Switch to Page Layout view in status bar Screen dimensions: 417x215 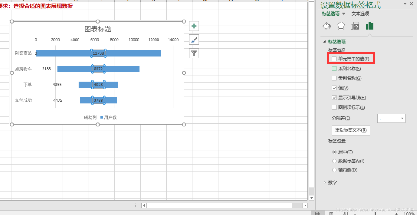coord(332,213)
